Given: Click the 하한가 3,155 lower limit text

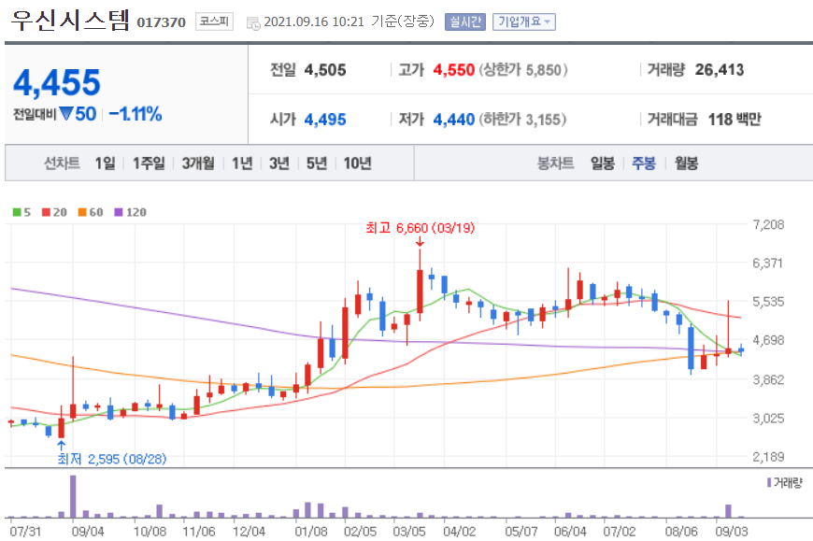Looking at the screenshot, I should (x=522, y=120).
